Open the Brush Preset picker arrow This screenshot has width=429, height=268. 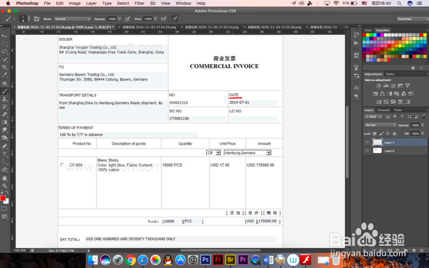pos(29,19)
